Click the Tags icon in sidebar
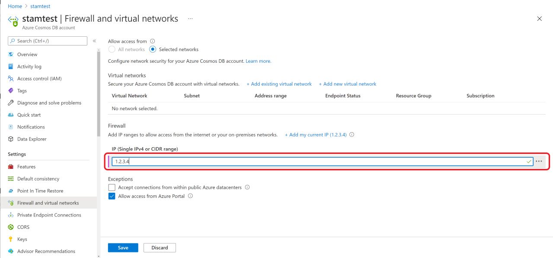Image resolution: width=553 pixels, height=258 pixels. pos(11,91)
